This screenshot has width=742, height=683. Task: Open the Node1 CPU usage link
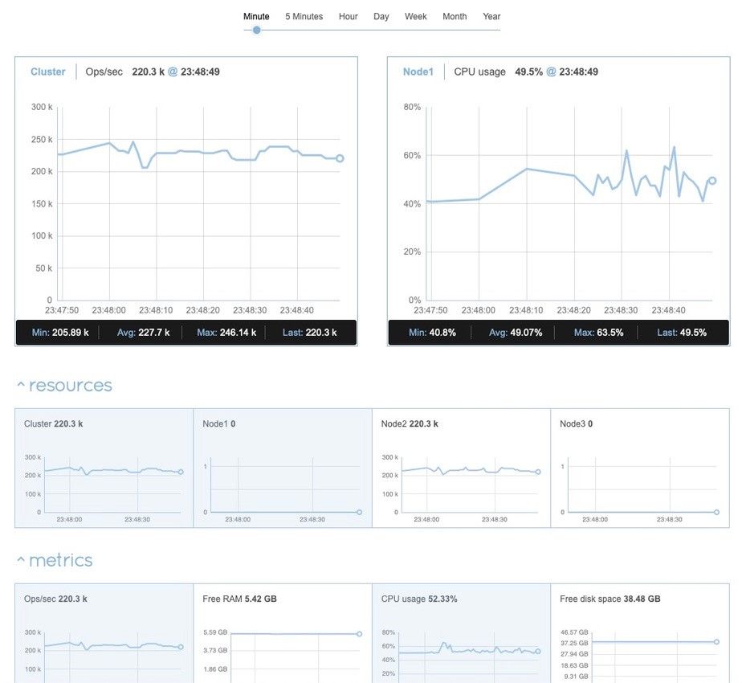418,71
